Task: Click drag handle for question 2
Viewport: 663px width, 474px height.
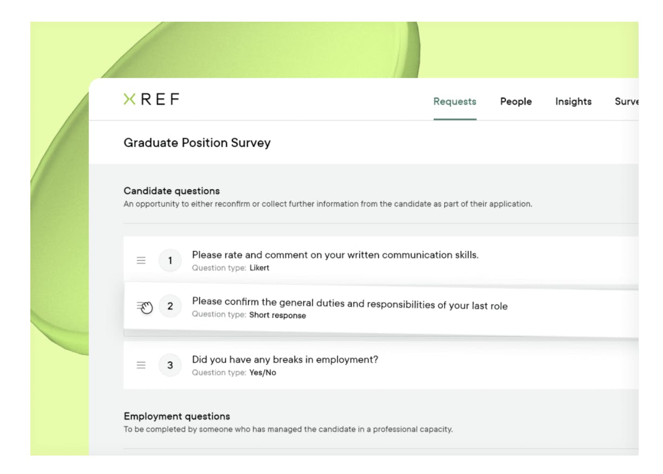Action: 142,306
